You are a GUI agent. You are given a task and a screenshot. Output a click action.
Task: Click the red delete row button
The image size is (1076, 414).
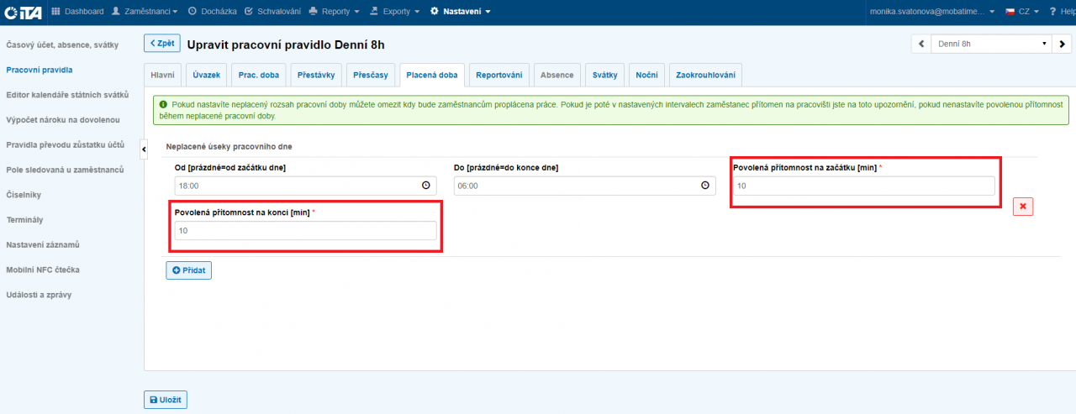[x=1022, y=207]
